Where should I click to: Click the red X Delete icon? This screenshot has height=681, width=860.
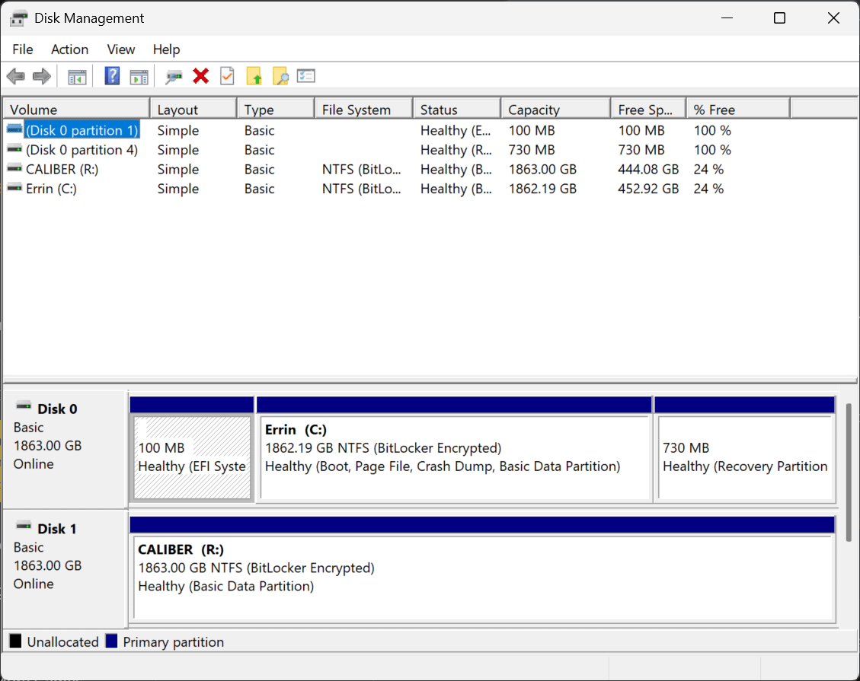pyautogui.click(x=201, y=76)
